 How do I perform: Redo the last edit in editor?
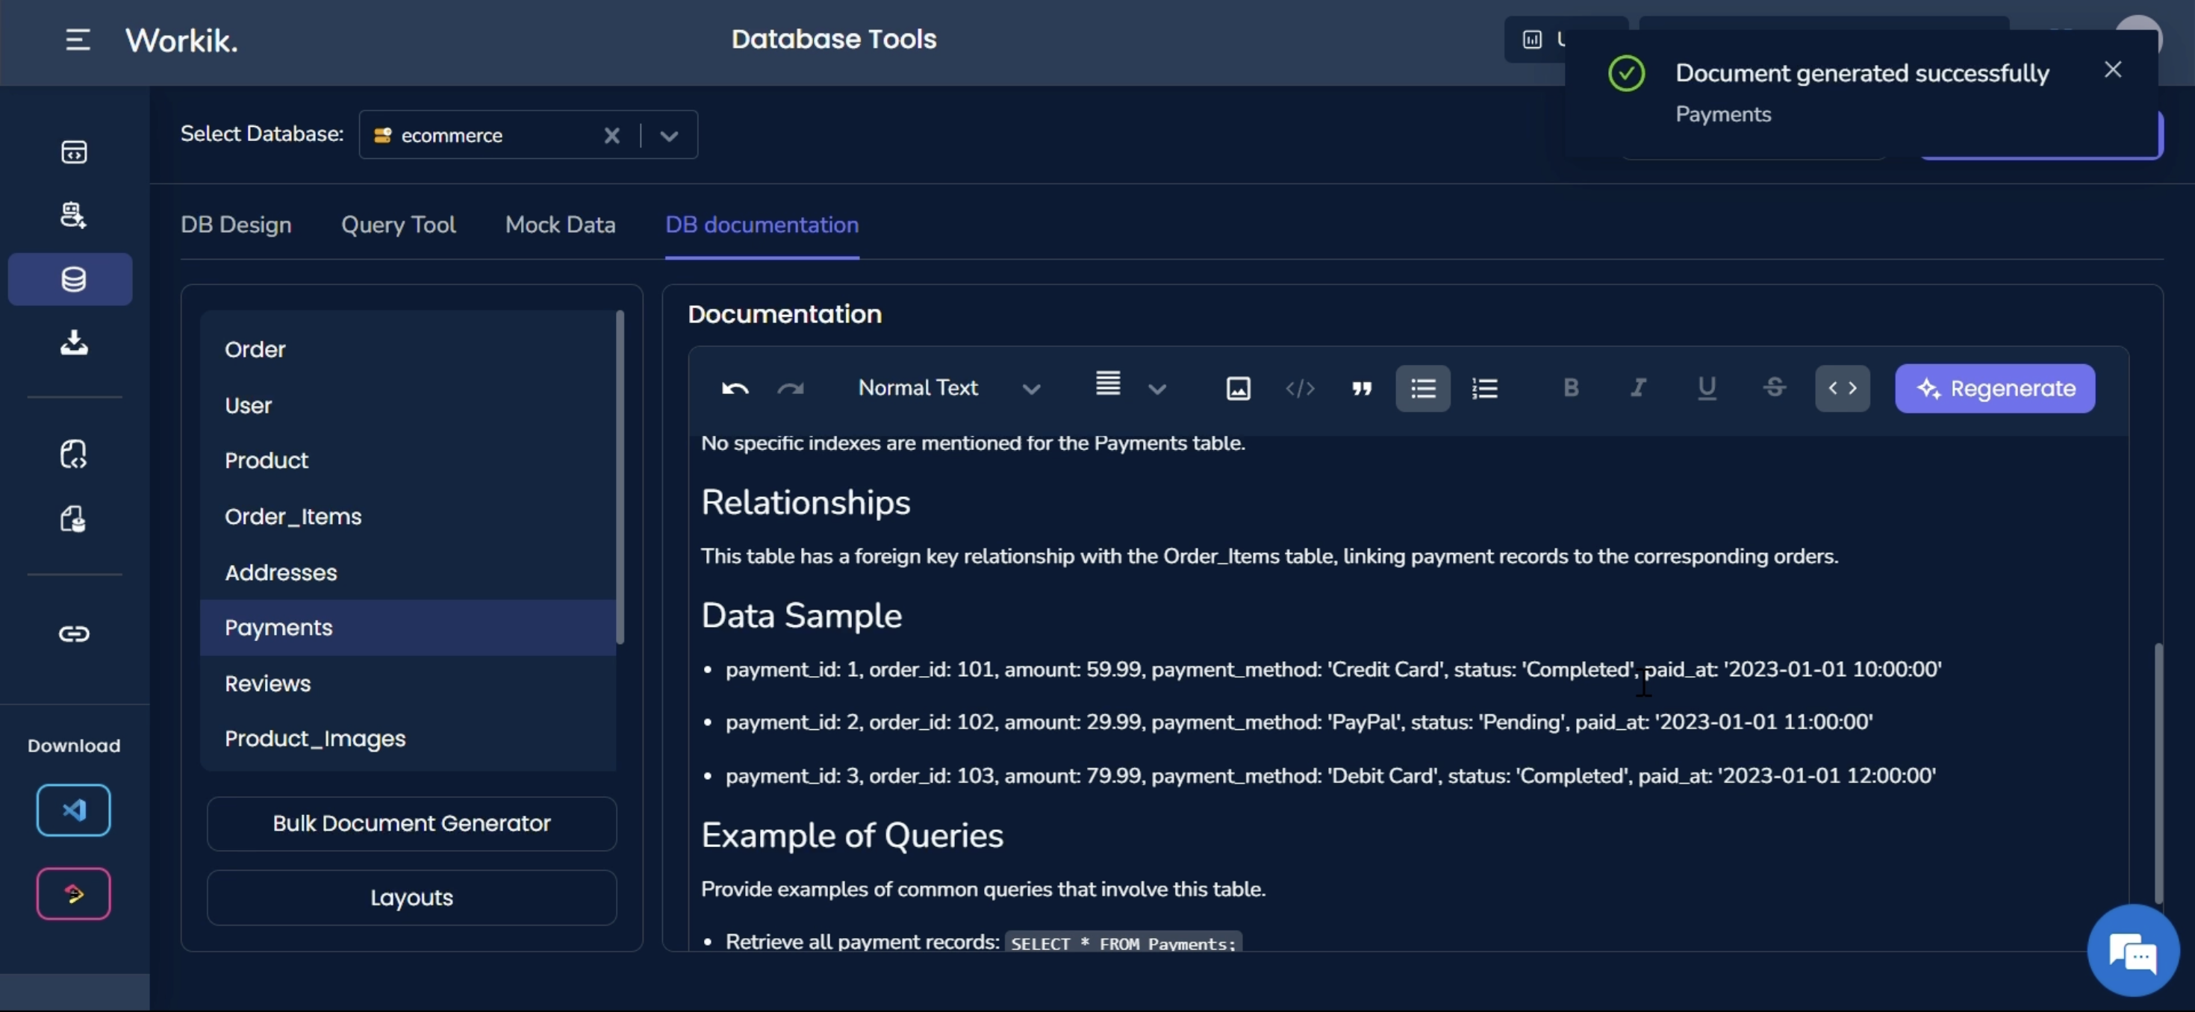791,388
